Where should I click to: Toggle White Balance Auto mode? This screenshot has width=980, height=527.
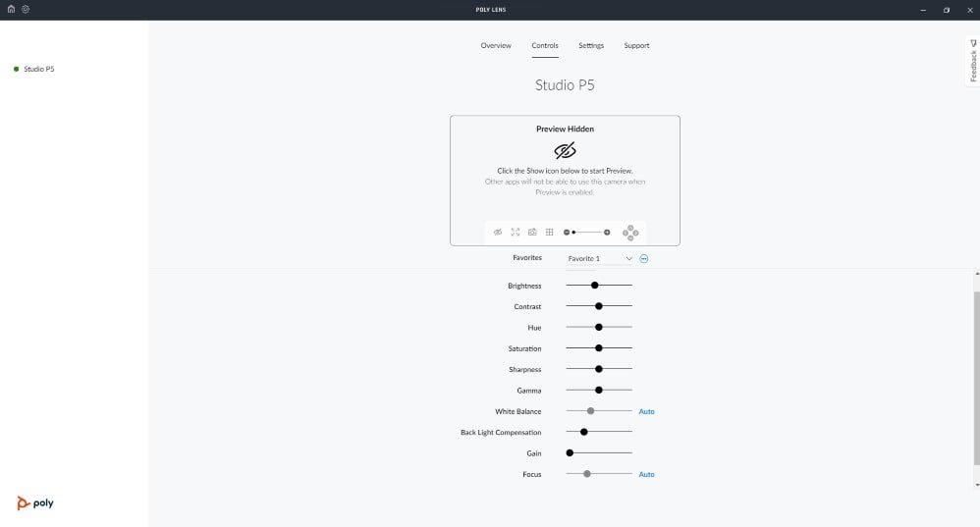[646, 411]
